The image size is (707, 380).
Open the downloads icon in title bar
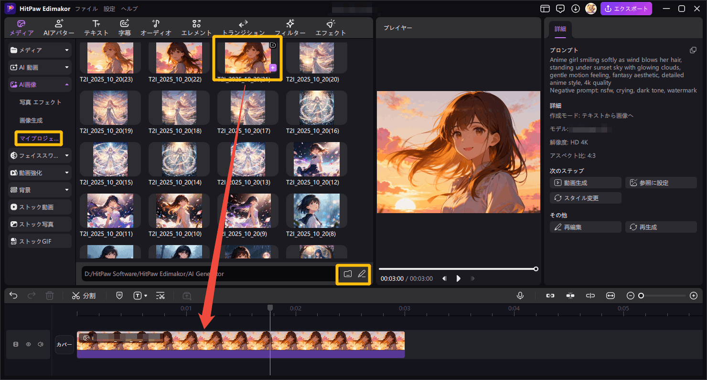tap(576, 9)
